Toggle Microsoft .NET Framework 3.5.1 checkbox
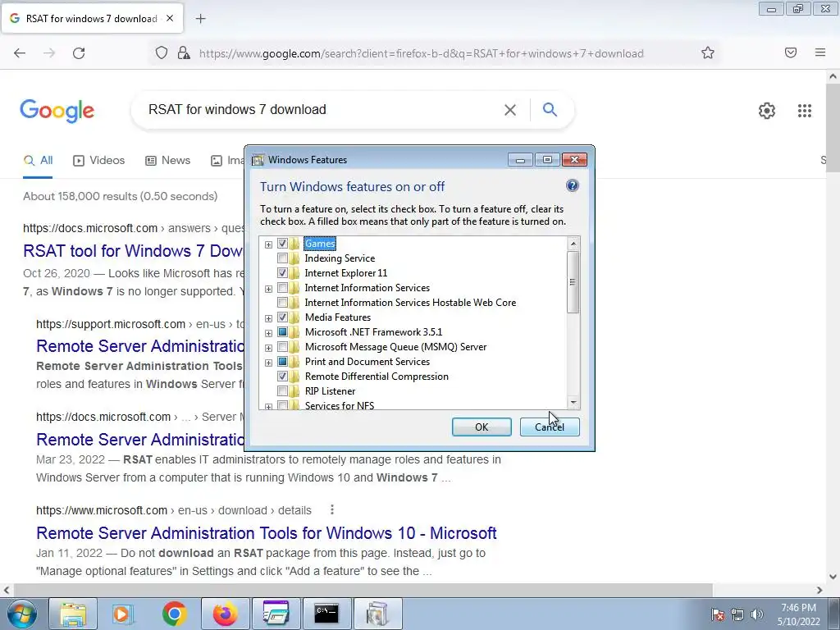This screenshot has height=630, width=840. [282, 332]
